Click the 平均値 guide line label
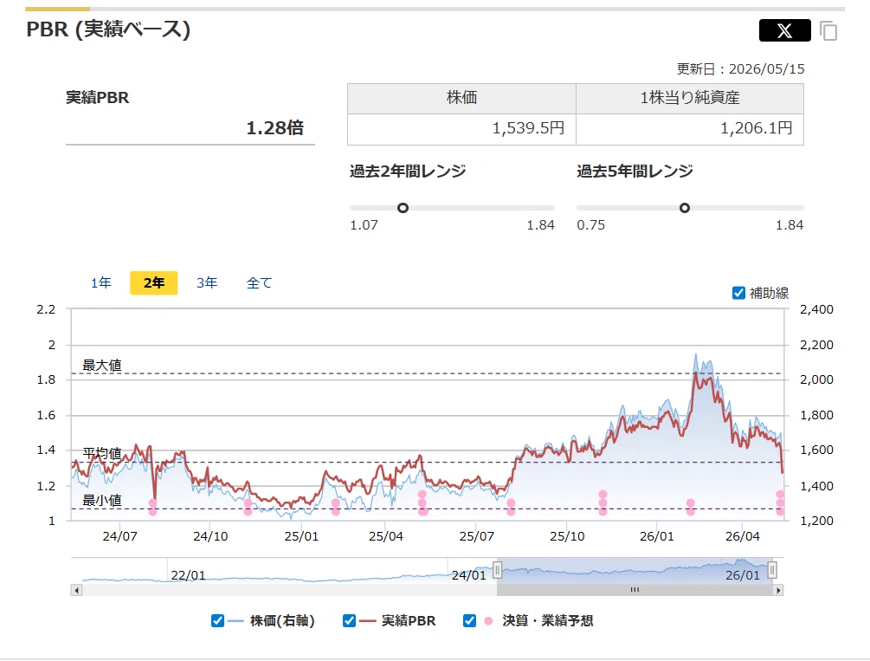Screen dimensions: 870x661 pyautogui.click(x=102, y=453)
